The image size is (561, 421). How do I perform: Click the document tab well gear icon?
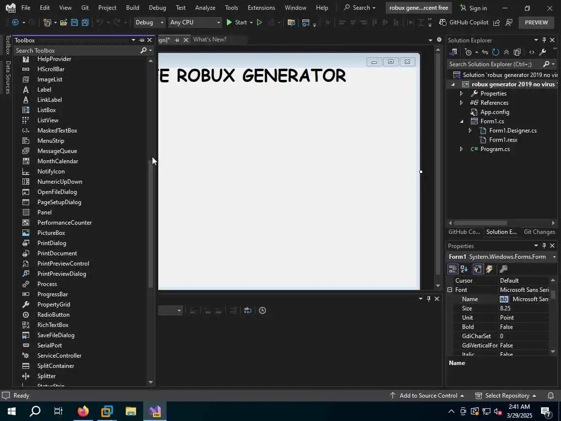pyautogui.click(x=439, y=40)
